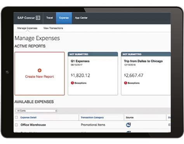184x144 pixels.
Task: Switch to the Expense tab
Action: (x=64, y=18)
